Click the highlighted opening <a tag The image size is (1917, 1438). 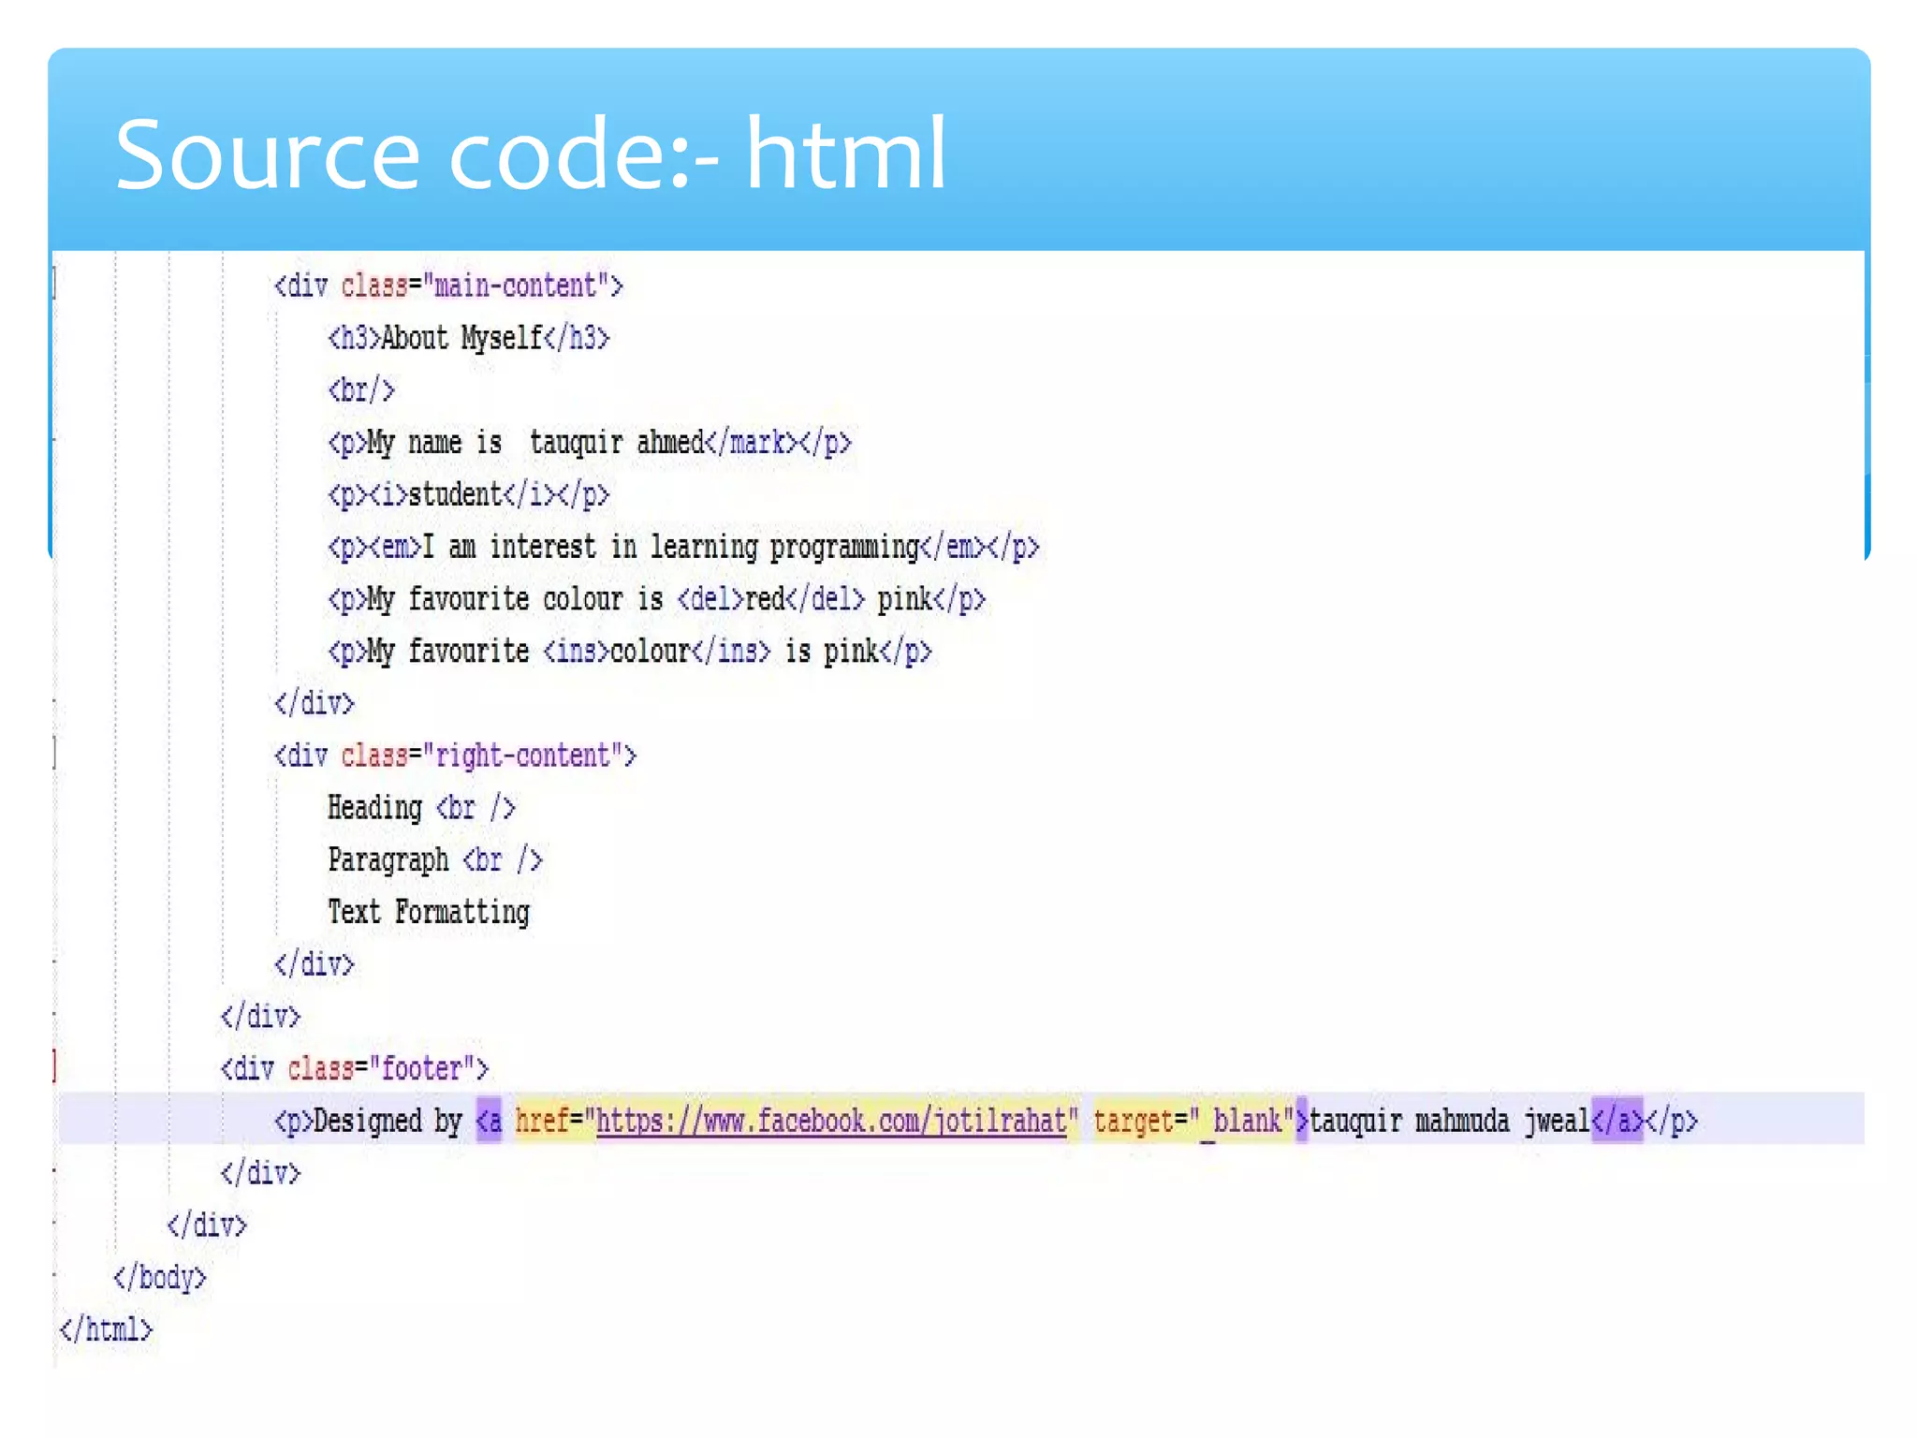[489, 1120]
